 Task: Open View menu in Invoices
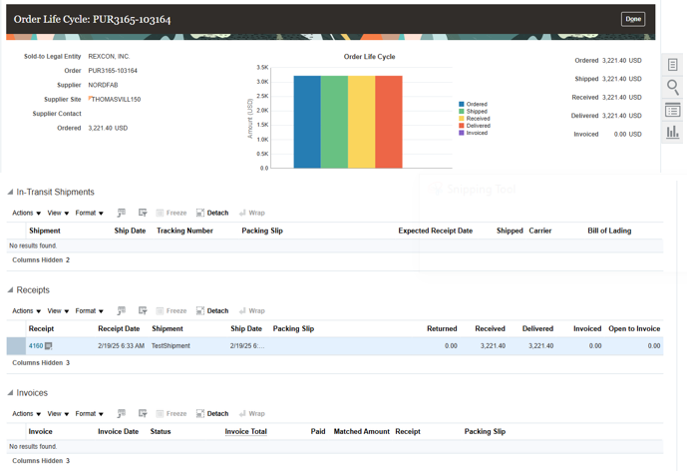click(58, 414)
